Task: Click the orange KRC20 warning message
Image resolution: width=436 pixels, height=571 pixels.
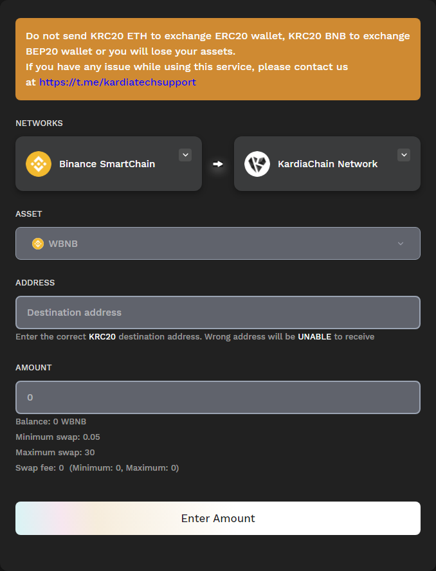Action: (218, 59)
